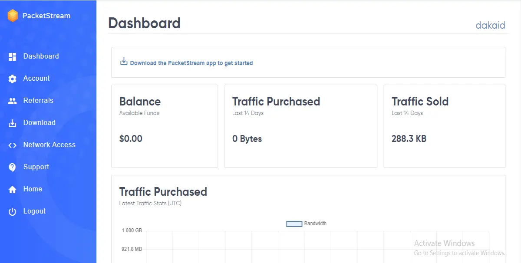The image size is (521, 263).
Task: Click the 288.3 KB value
Action: click(409, 139)
